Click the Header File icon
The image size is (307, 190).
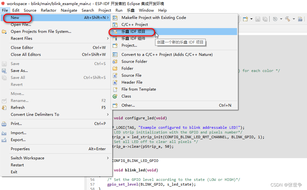(115, 82)
